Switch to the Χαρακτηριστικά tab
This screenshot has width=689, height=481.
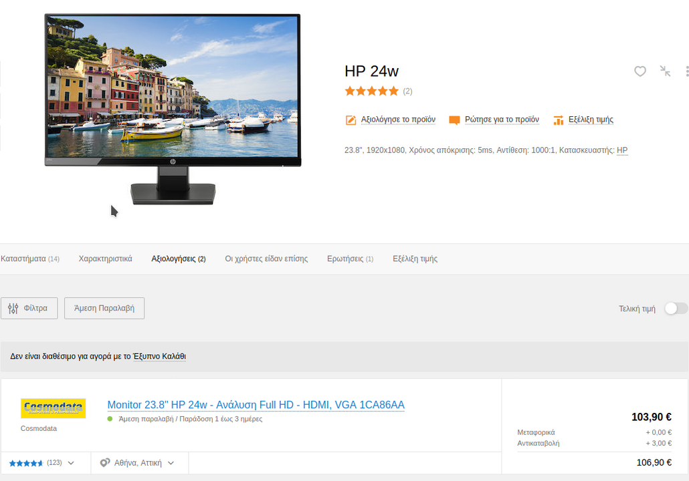tap(106, 259)
